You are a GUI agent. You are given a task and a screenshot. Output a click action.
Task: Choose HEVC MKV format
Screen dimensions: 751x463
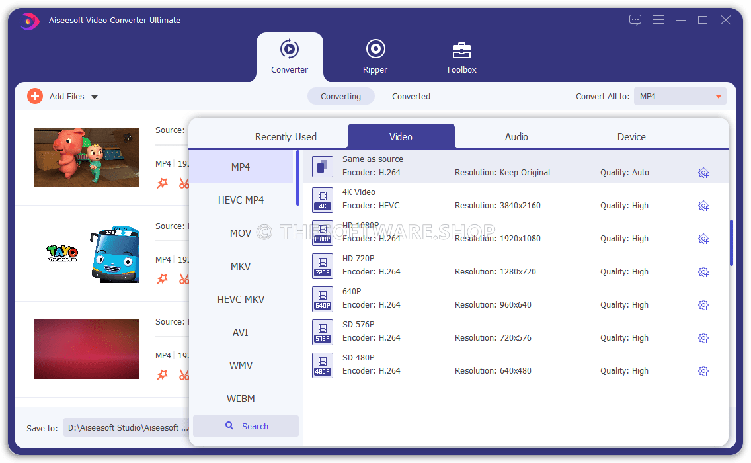point(241,299)
